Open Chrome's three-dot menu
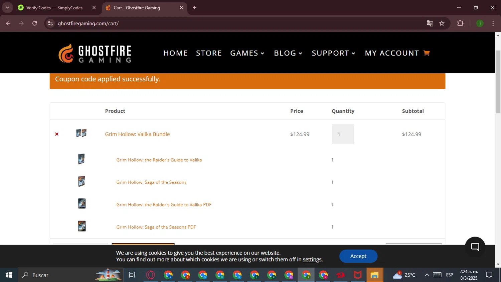Image resolution: width=501 pixels, height=282 pixels. [493, 23]
